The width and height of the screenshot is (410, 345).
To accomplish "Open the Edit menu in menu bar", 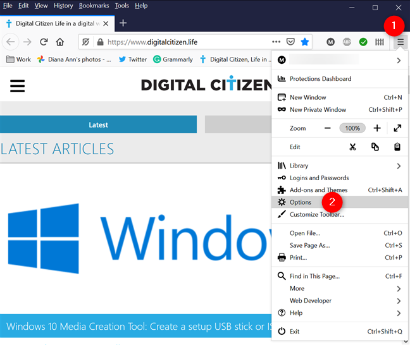I will click(x=23, y=6).
